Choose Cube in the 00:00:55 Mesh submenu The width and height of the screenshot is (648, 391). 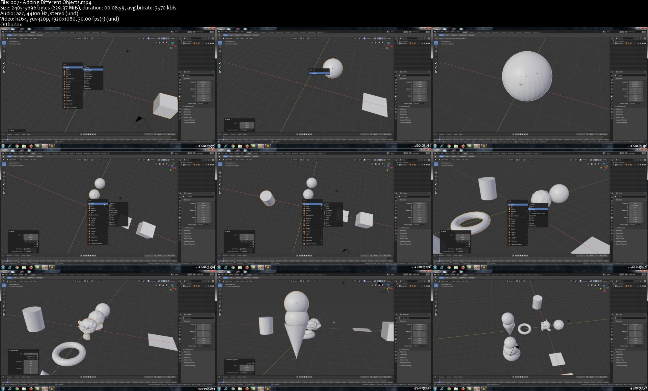(93, 69)
